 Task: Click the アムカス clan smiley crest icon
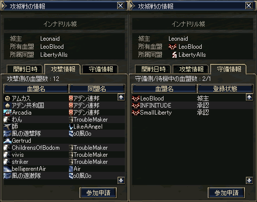tap(8, 98)
